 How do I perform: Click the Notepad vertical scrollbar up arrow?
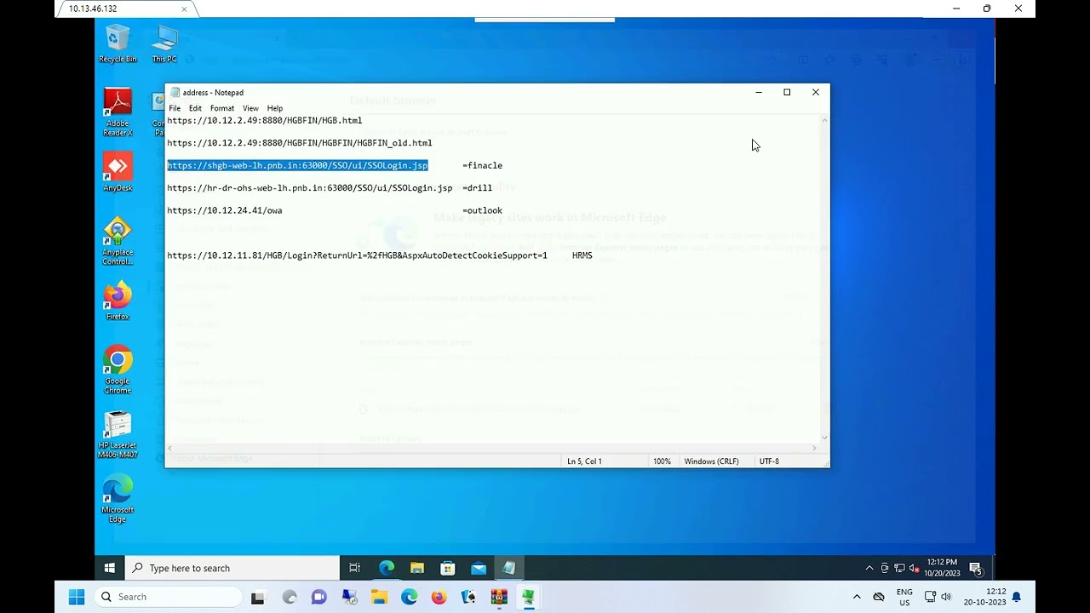823,121
